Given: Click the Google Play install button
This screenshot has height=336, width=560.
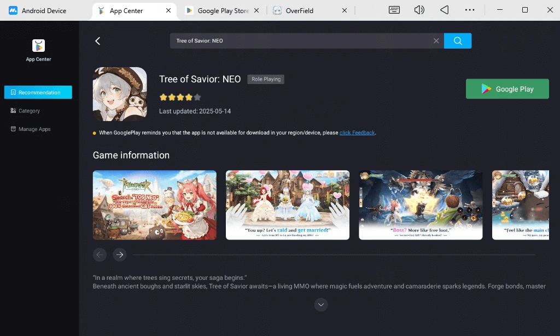Looking at the screenshot, I should 507,88.
